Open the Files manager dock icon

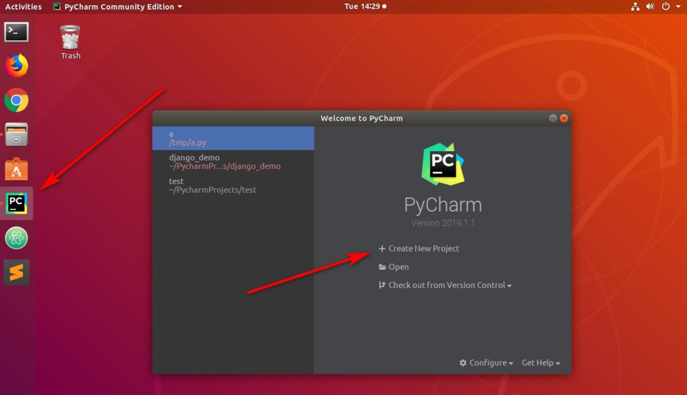(16, 134)
